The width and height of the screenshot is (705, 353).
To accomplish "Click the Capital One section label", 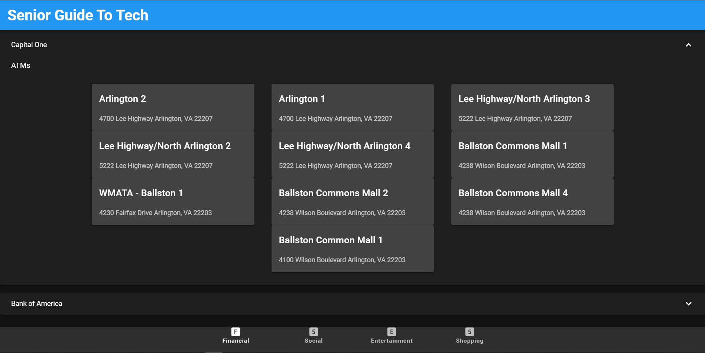I will 29,45.
